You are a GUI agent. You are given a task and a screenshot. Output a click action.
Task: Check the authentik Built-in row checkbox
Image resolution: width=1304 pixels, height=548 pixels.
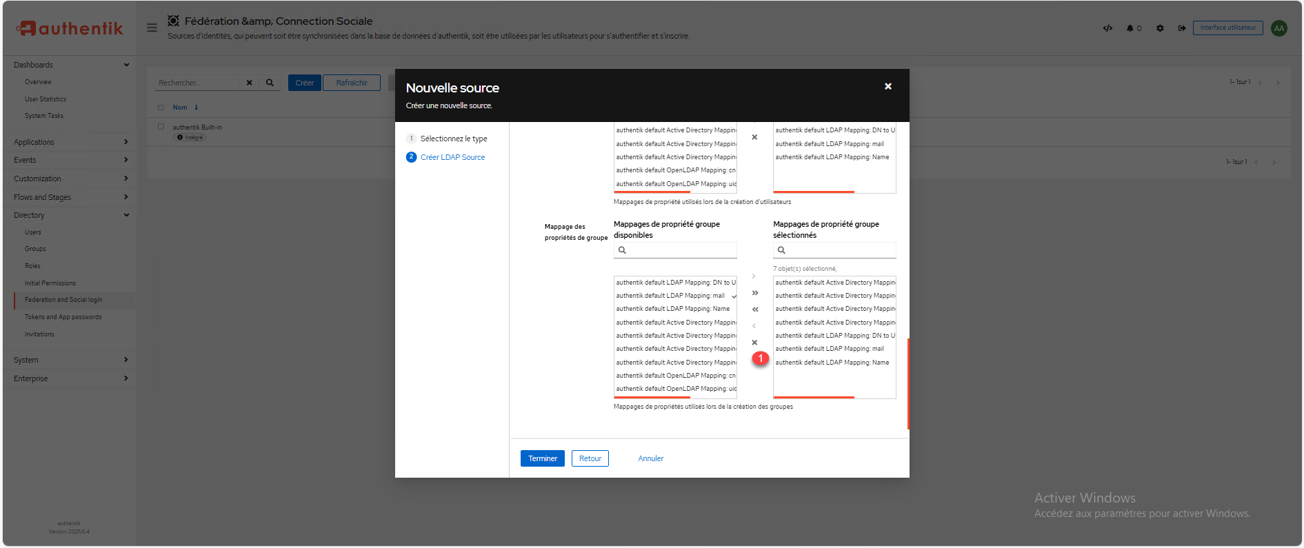click(161, 127)
